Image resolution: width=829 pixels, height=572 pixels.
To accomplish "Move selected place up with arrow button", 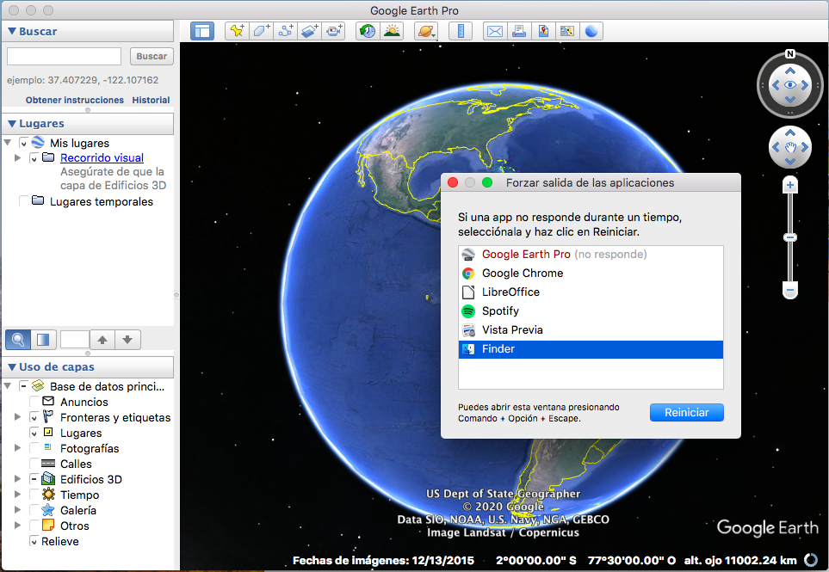I will pos(102,340).
